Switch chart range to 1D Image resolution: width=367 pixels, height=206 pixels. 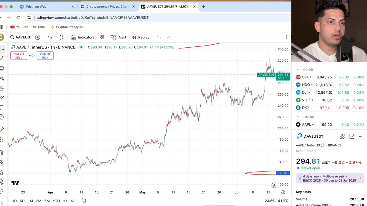tap(14, 201)
